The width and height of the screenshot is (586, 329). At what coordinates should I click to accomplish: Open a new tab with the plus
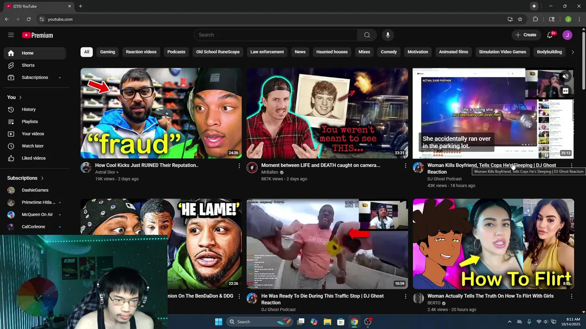pyautogui.click(x=81, y=6)
